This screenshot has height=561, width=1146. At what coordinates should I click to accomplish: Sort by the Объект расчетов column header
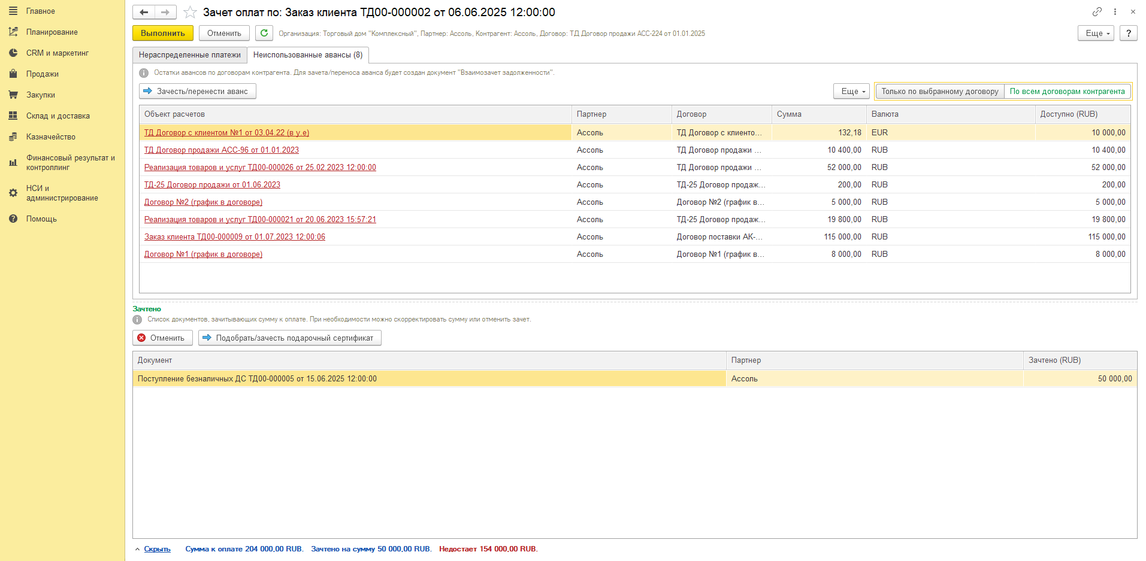(x=356, y=114)
